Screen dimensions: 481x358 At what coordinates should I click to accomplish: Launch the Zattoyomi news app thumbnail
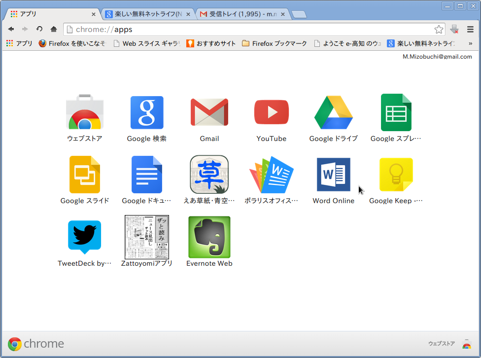147,237
